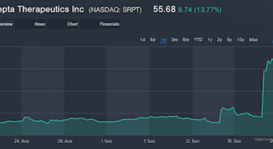The width and height of the screenshot is (273, 149).
Task: Click the stock price 55.68
Action: point(164,10)
